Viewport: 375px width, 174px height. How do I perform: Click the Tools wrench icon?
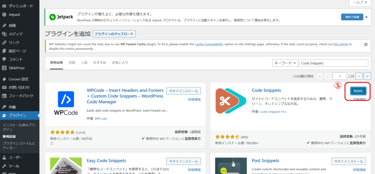pyautogui.click(x=4, y=166)
